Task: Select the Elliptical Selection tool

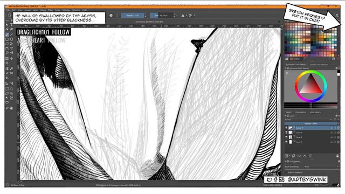Action: click(x=11, y=89)
